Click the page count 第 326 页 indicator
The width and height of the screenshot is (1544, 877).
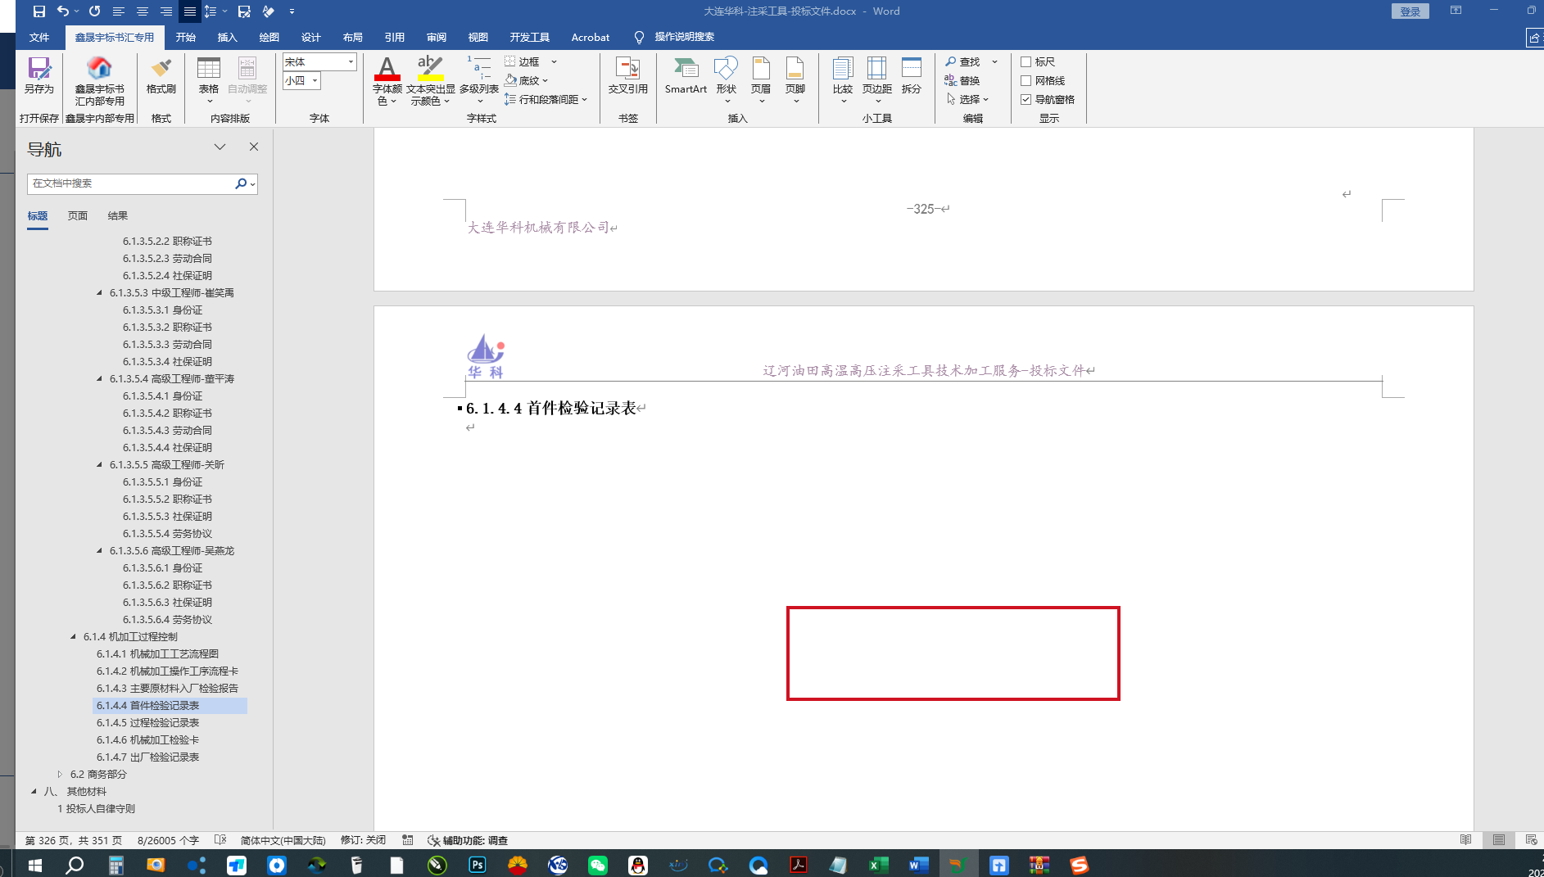coord(74,840)
